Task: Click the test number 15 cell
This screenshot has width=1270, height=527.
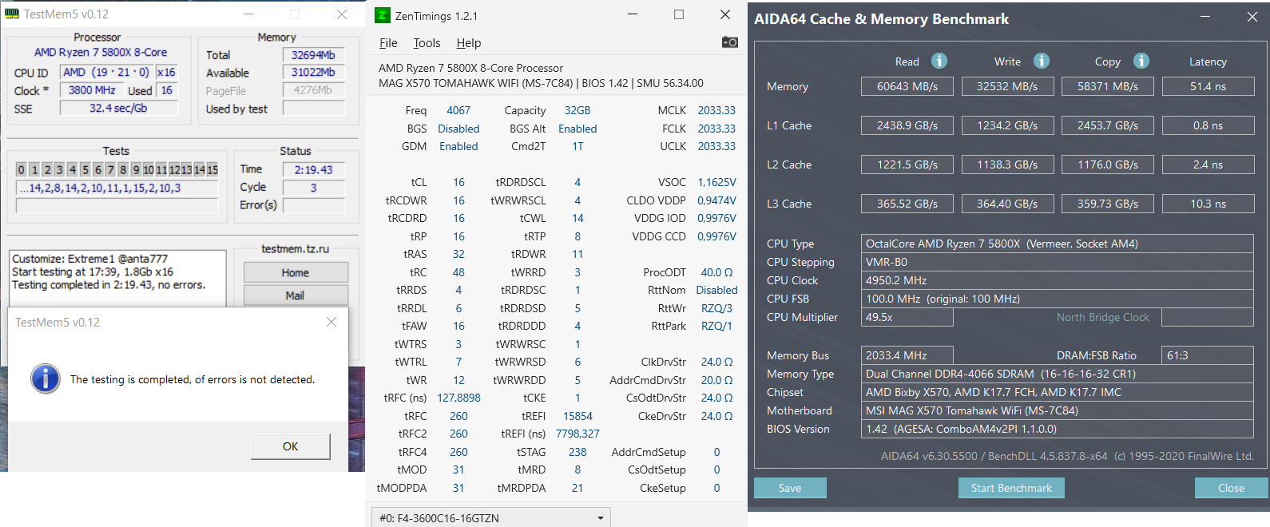Action: point(212,169)
